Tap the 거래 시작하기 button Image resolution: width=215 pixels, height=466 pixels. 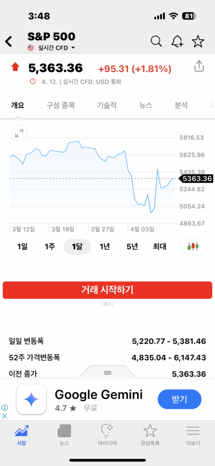point(107,290)
